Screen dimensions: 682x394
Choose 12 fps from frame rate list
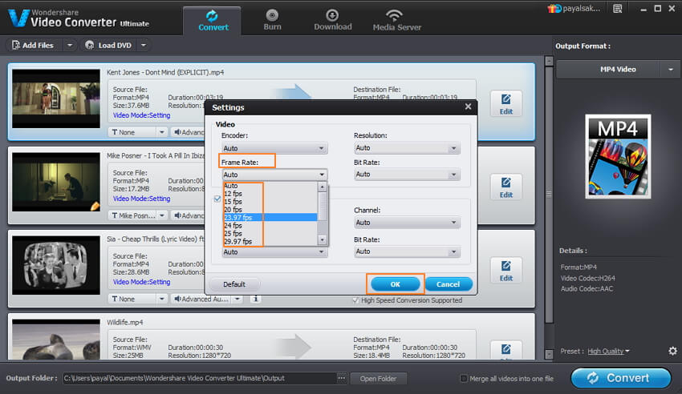270,194
